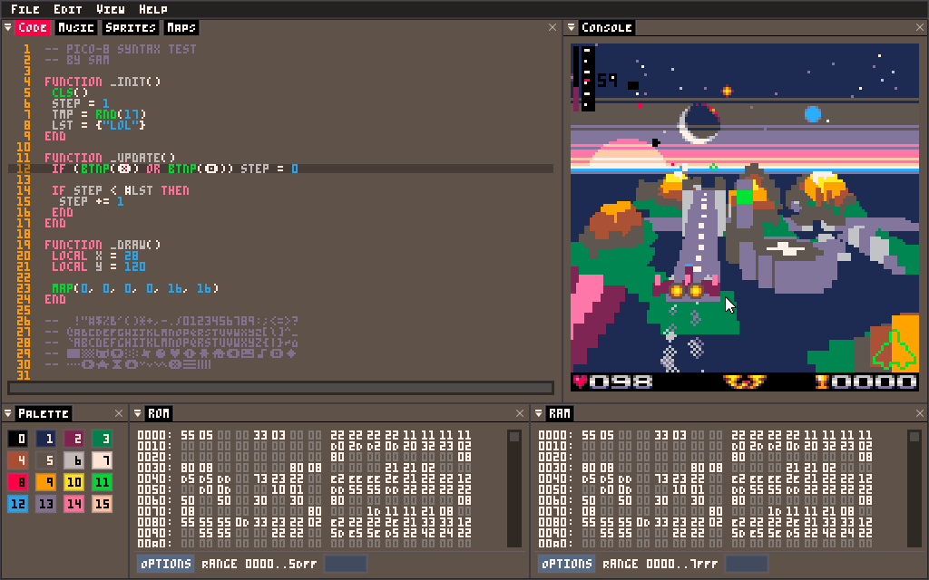This screenshot has height=580, width=929.
Task: Close the Palette panel
Action: coord(119,413)
